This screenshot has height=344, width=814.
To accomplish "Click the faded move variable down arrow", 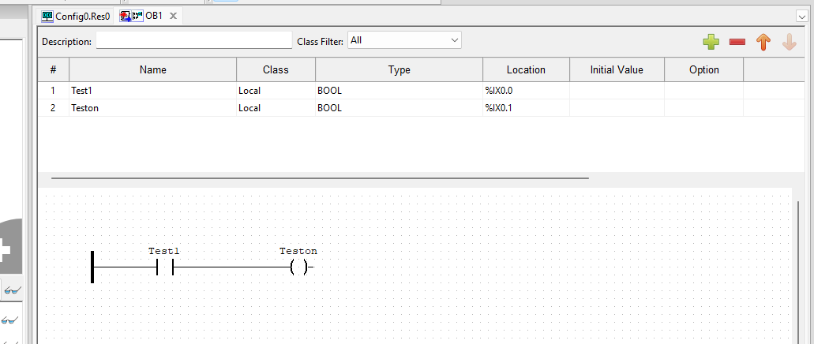I will 789,43.
